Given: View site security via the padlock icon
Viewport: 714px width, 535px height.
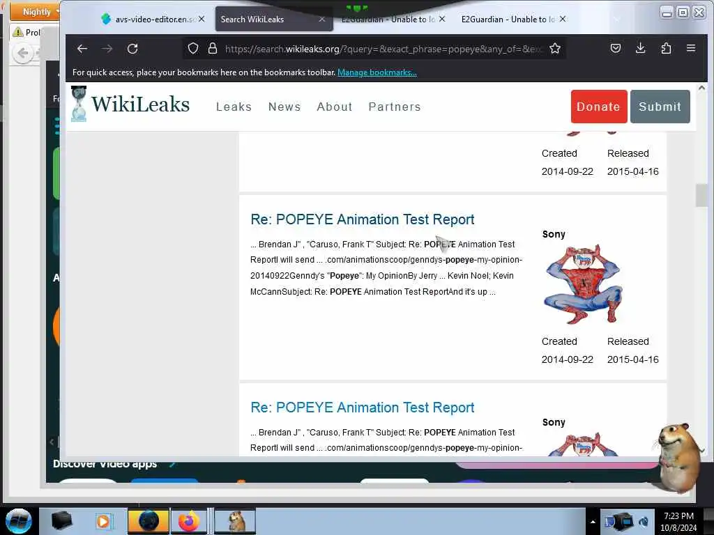Looking at the screenshot, I should click(x=212, y=48).
